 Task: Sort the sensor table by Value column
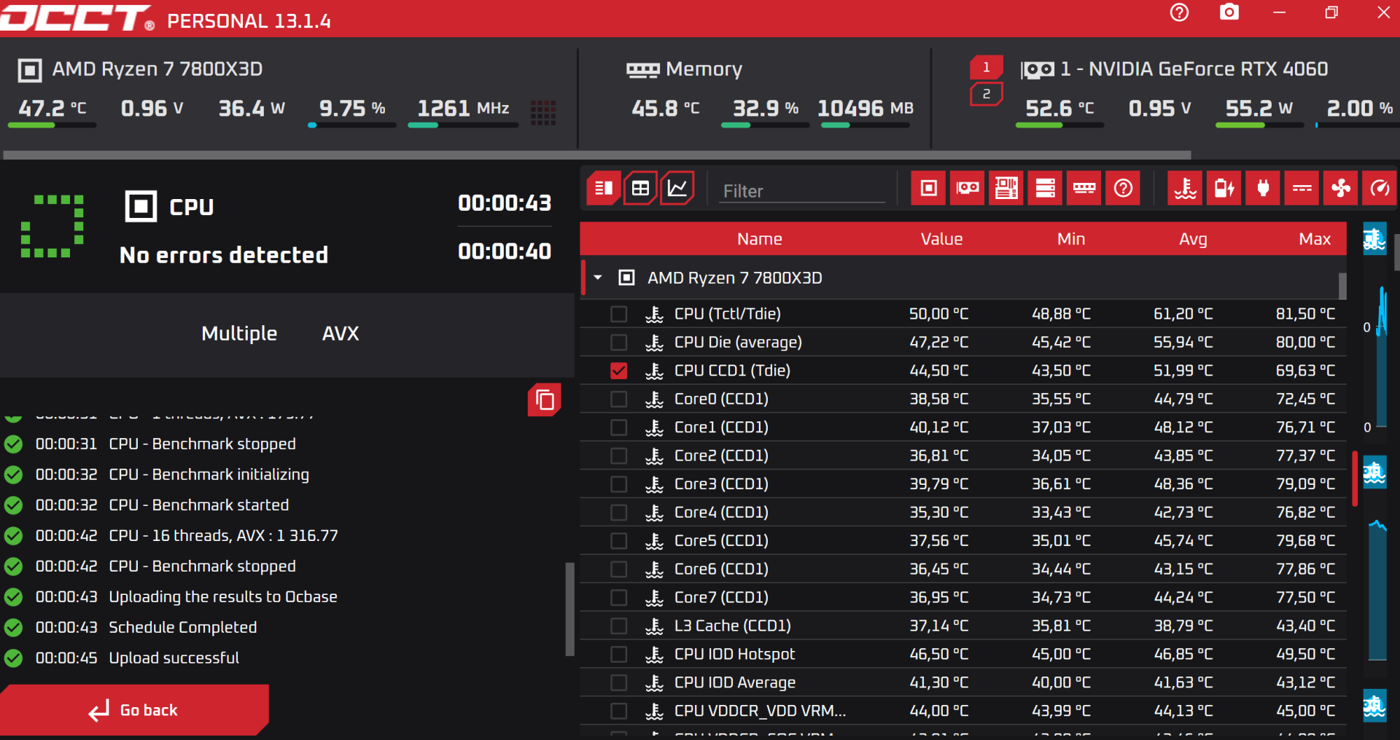coord(941,239)
